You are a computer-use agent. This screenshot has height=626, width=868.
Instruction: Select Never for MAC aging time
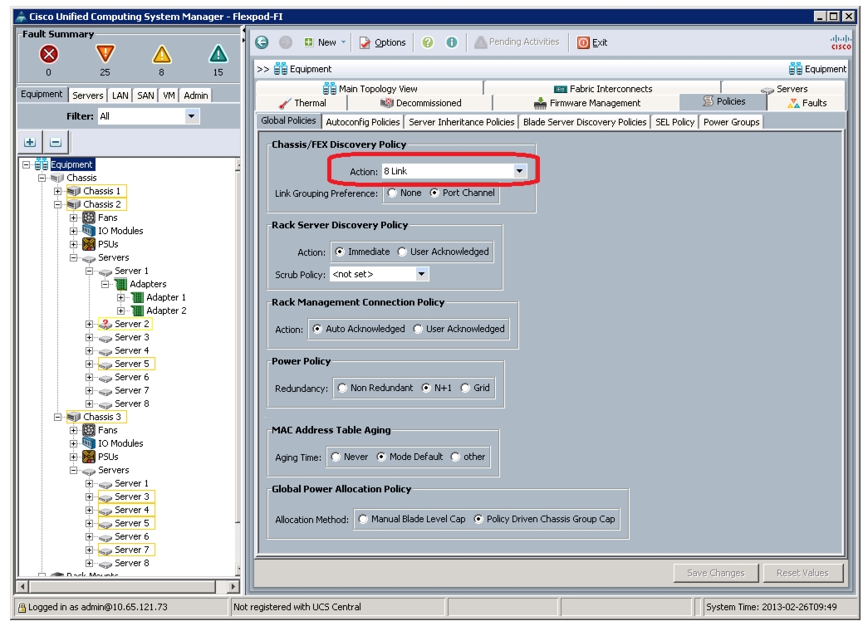[x=336, y=457]
